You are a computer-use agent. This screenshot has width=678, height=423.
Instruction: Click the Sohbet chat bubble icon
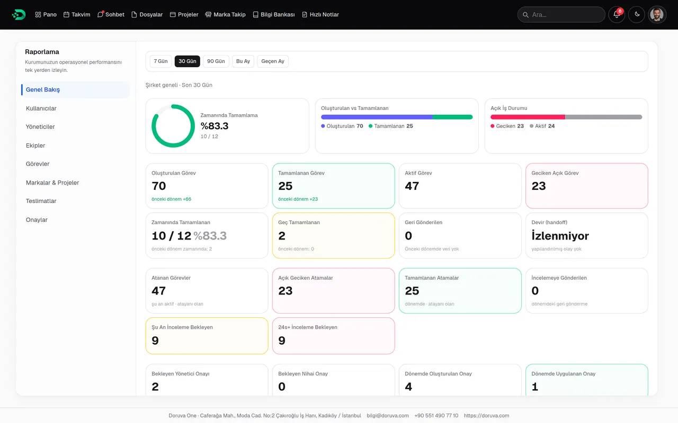101,15
